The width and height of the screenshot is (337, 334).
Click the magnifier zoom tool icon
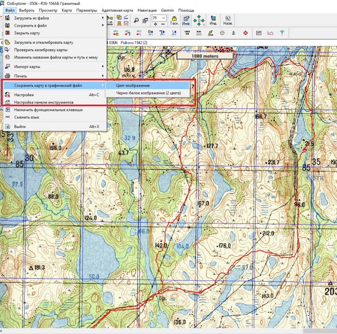click(x=136, y=20)
